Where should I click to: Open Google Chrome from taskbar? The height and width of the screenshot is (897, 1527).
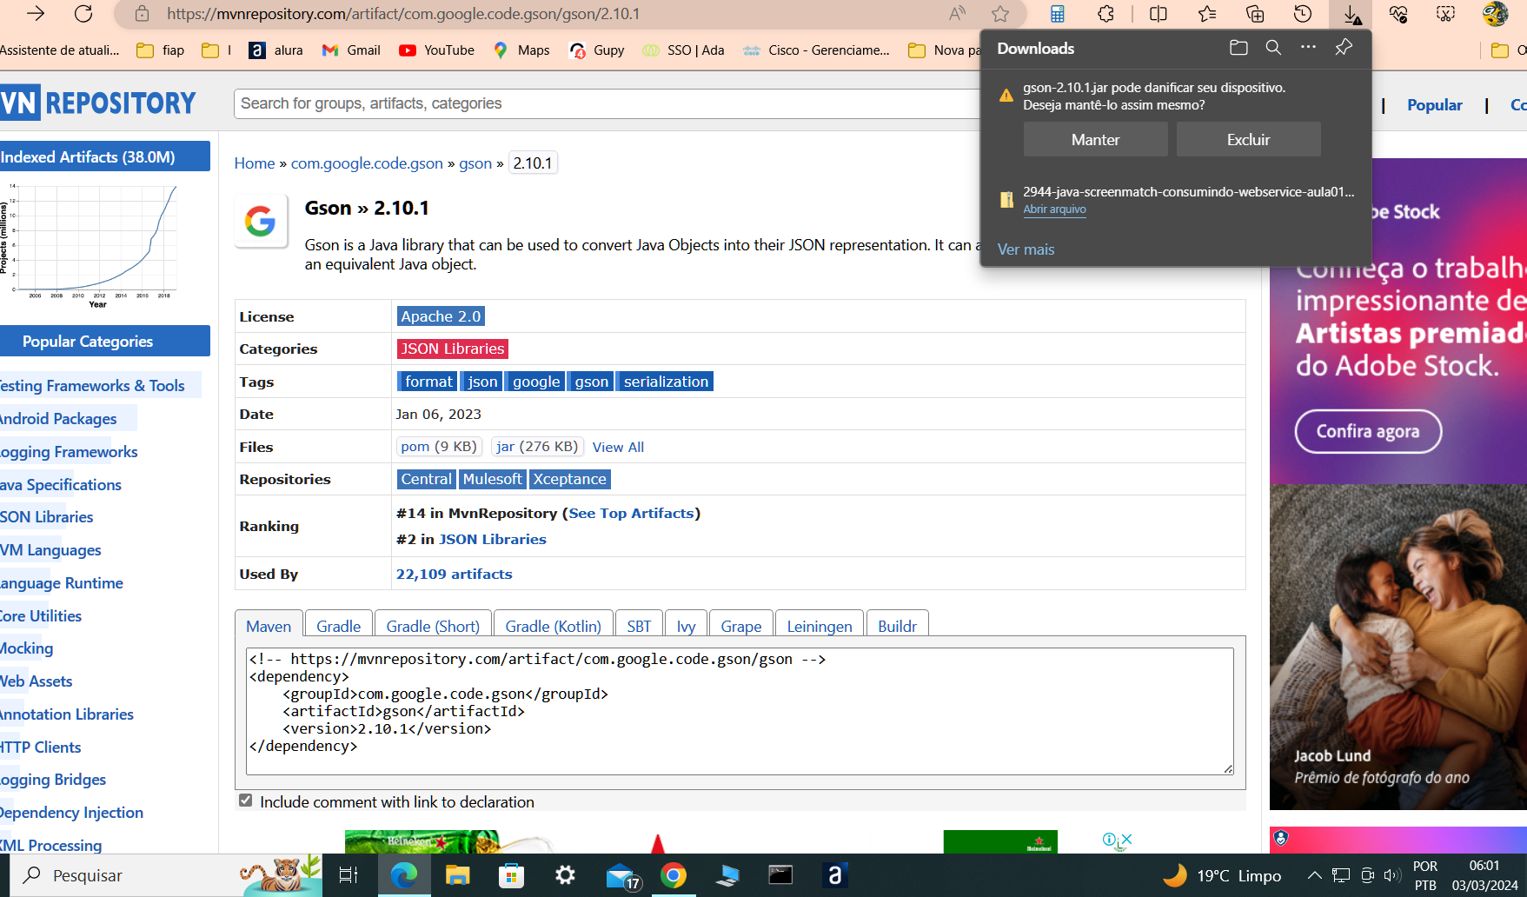(x=673, y=875)
